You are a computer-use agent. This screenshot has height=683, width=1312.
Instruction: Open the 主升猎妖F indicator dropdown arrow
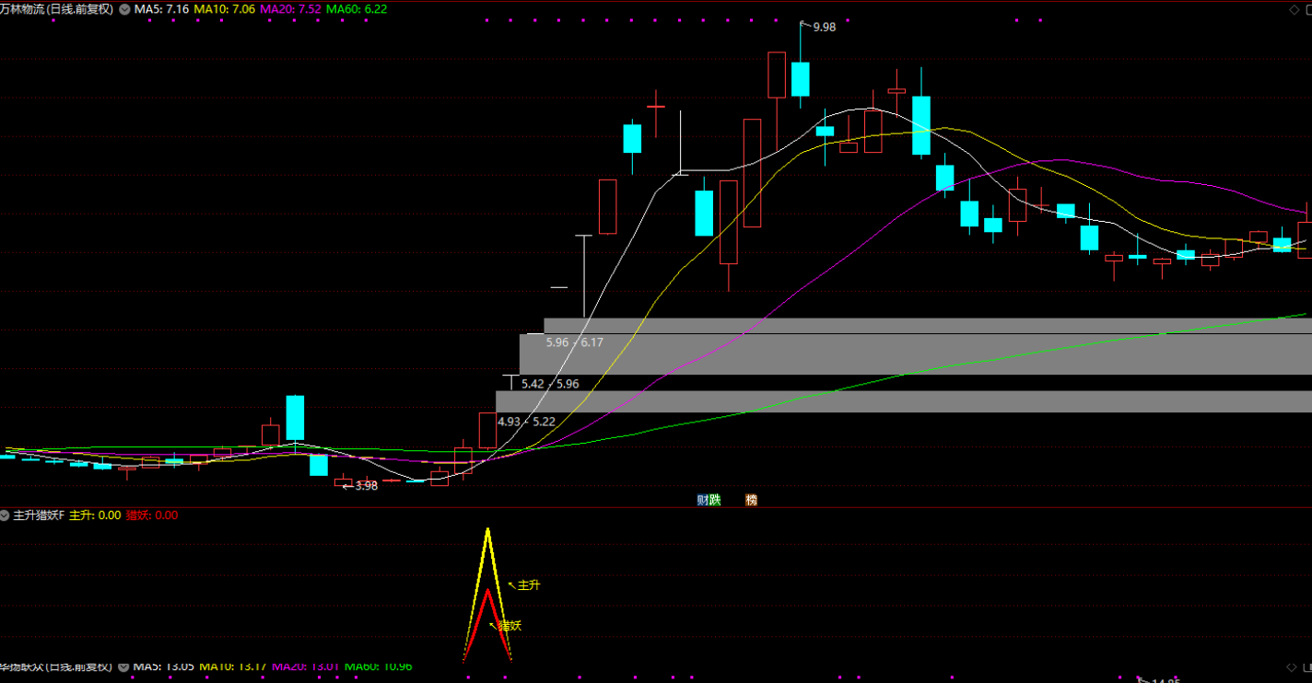click(5, 515)
